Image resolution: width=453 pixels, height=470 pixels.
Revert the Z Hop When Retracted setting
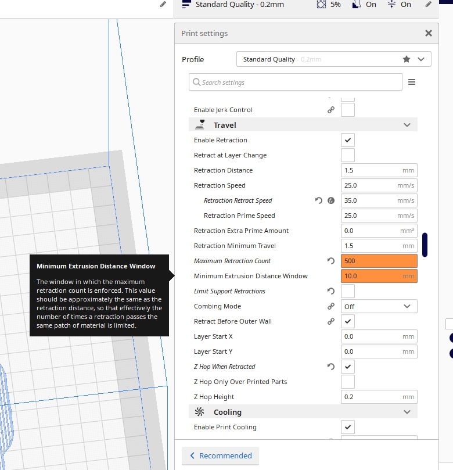tap(331, 367)
